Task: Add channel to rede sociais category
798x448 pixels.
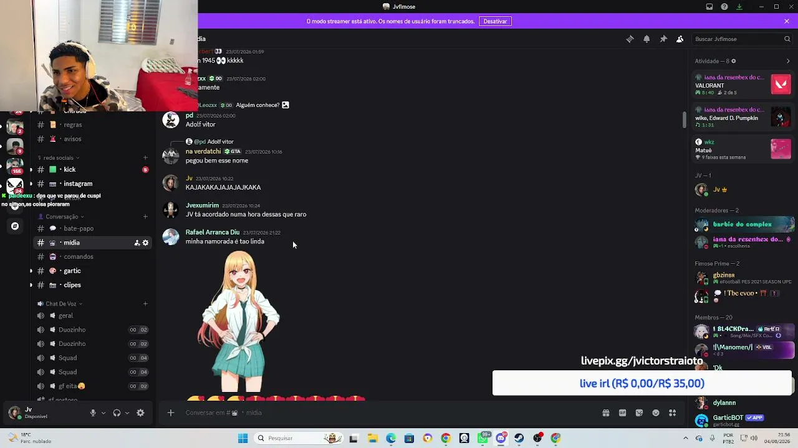Action: tap(145, 158)
